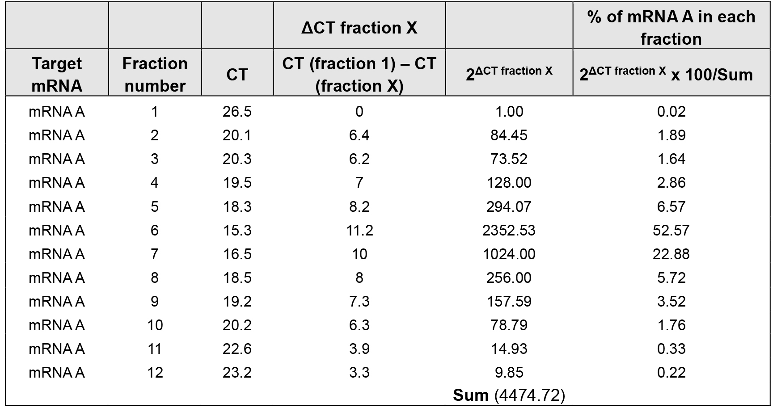Click the cell with value 84.45

(x=509, y=135)
